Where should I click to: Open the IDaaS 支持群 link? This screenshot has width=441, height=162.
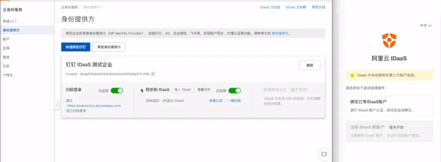tap(296, 7)
